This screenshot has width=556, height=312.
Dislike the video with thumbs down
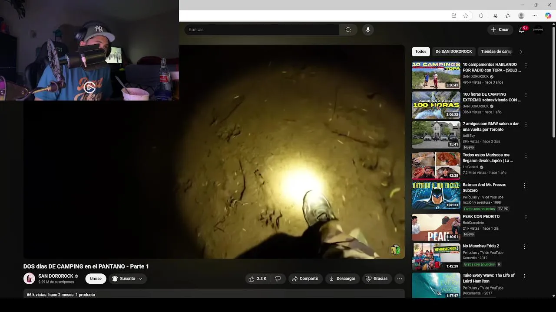(x=278, y=279)
